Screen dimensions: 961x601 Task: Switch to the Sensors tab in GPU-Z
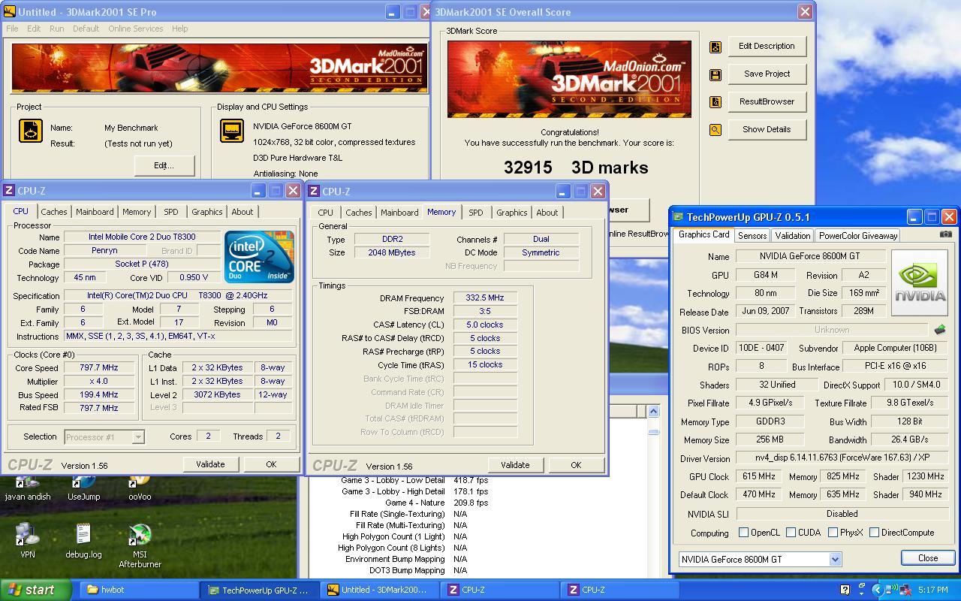click(752, 236)
